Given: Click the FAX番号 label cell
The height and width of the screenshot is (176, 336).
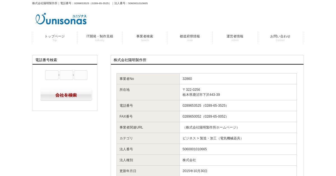Looking at the screenshot, I should click(x=148, y=116).
